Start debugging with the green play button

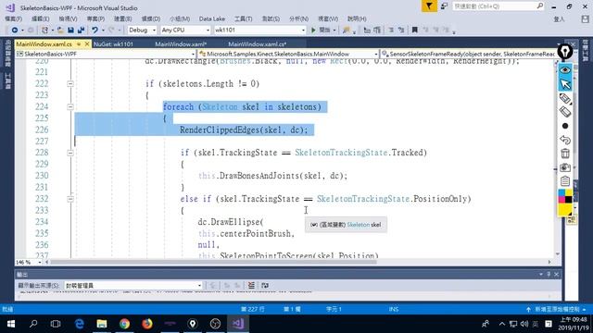pyautogui.click(x=313, y=30)
